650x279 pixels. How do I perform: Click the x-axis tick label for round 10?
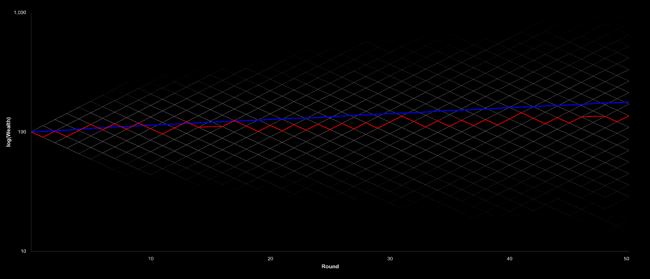[x=151, y=258]
